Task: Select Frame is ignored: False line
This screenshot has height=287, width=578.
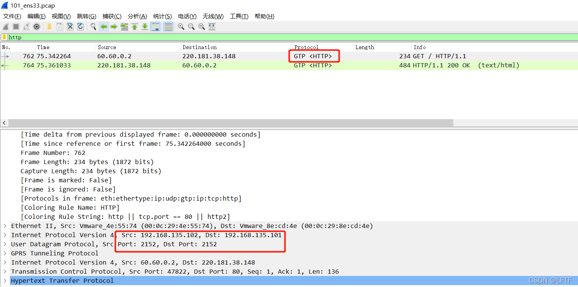Action: 68,189
